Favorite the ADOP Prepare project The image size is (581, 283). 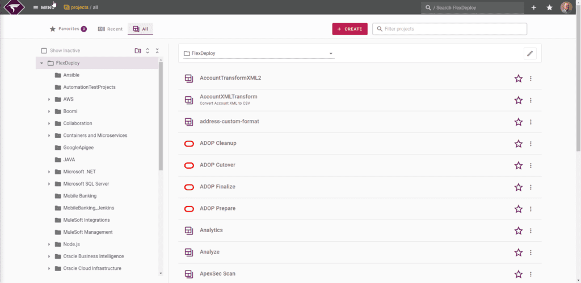[519, 209]
